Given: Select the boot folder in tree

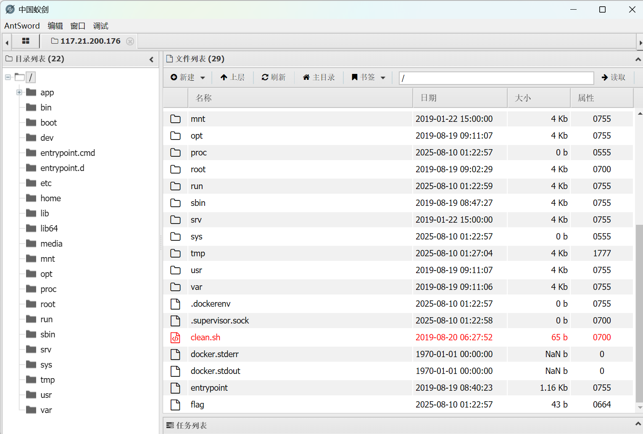Looking at the screenshot, I should tap(48, 123).
